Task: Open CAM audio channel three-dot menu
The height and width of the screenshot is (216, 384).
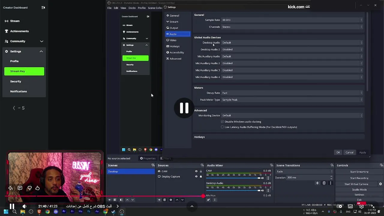Action: tap(268, 178)
